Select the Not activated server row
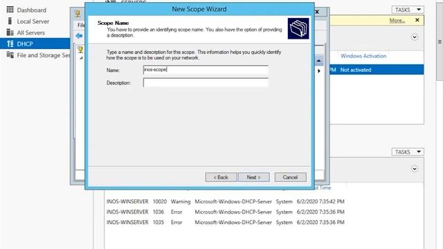The image size is (443, 249). tap(377, 70)
